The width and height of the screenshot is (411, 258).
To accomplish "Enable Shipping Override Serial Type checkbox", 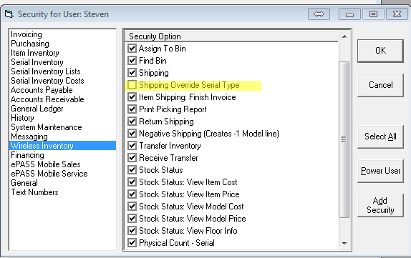I will [x=132, y=85].
